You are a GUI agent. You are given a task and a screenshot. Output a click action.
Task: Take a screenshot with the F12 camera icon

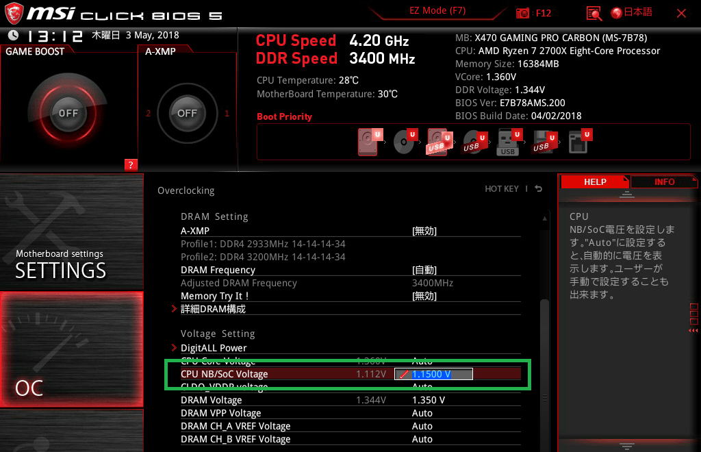[522, 13]
